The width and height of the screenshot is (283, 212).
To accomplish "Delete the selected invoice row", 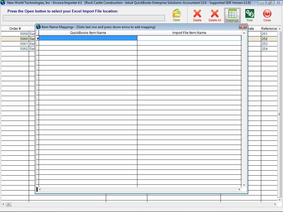I will click(x=197, y=15).
